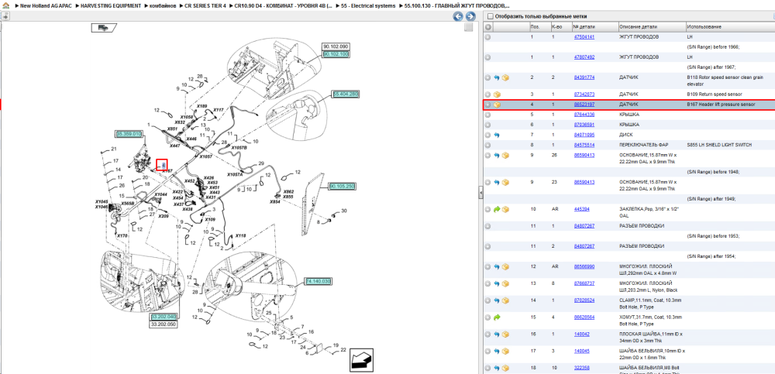Go to the home icon in breadcrumb
Viewport: 775px width, 374px height.
(x=5, y=5)
